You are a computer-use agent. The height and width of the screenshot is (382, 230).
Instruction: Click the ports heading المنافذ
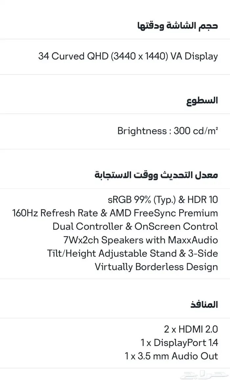(x=204, y=305)
